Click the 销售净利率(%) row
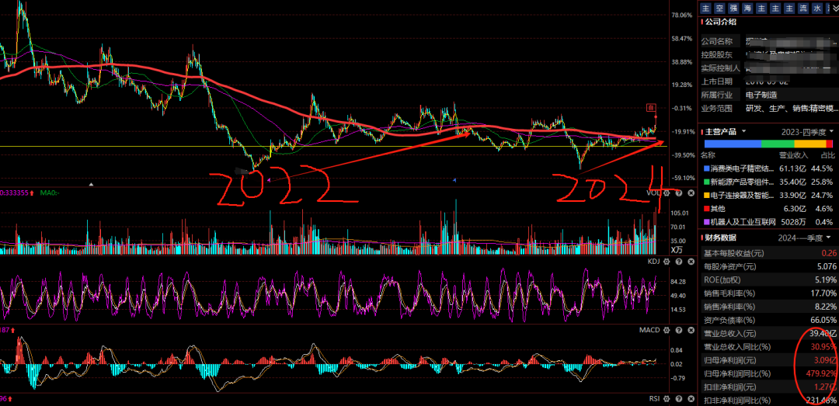This screenshot has width=839, height=406. [x=768, y=307]
